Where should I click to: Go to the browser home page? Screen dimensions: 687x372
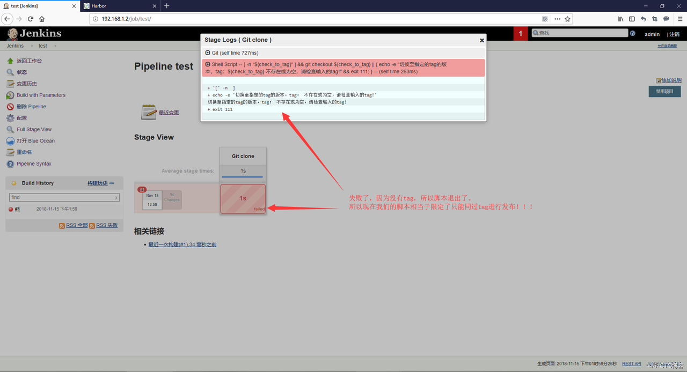(x=42, y=19)
